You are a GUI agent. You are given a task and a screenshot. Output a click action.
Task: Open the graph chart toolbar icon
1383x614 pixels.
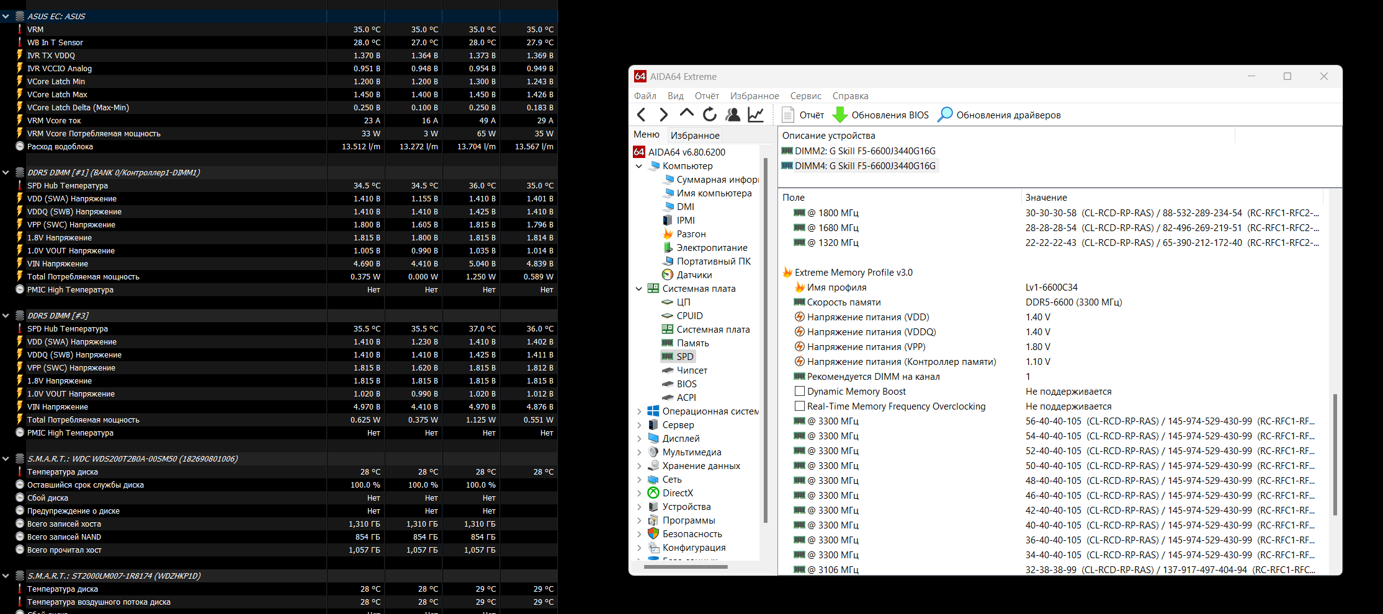[756, 115]
